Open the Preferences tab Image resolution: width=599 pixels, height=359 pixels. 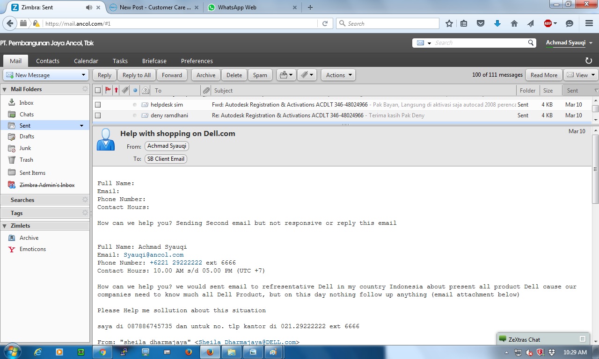[x=197, y=61]
